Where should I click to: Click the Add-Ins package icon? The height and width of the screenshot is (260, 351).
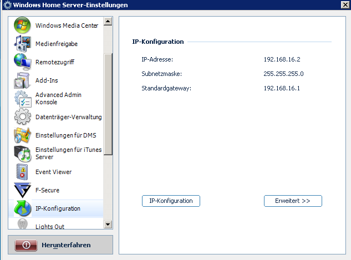click(22, 80)
